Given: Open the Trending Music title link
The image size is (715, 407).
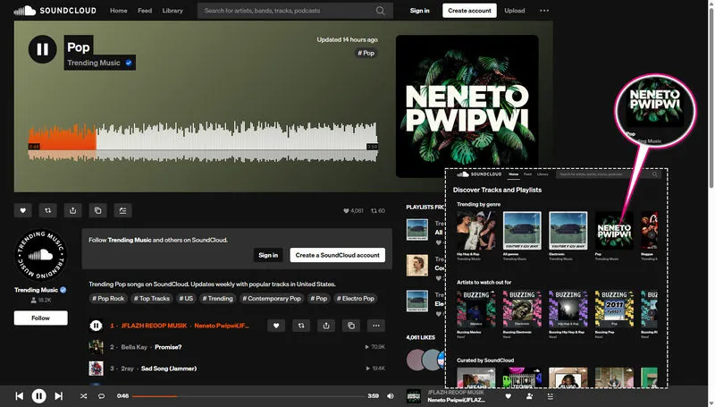Looking at the screenshot, I should [x=94, y=63].
